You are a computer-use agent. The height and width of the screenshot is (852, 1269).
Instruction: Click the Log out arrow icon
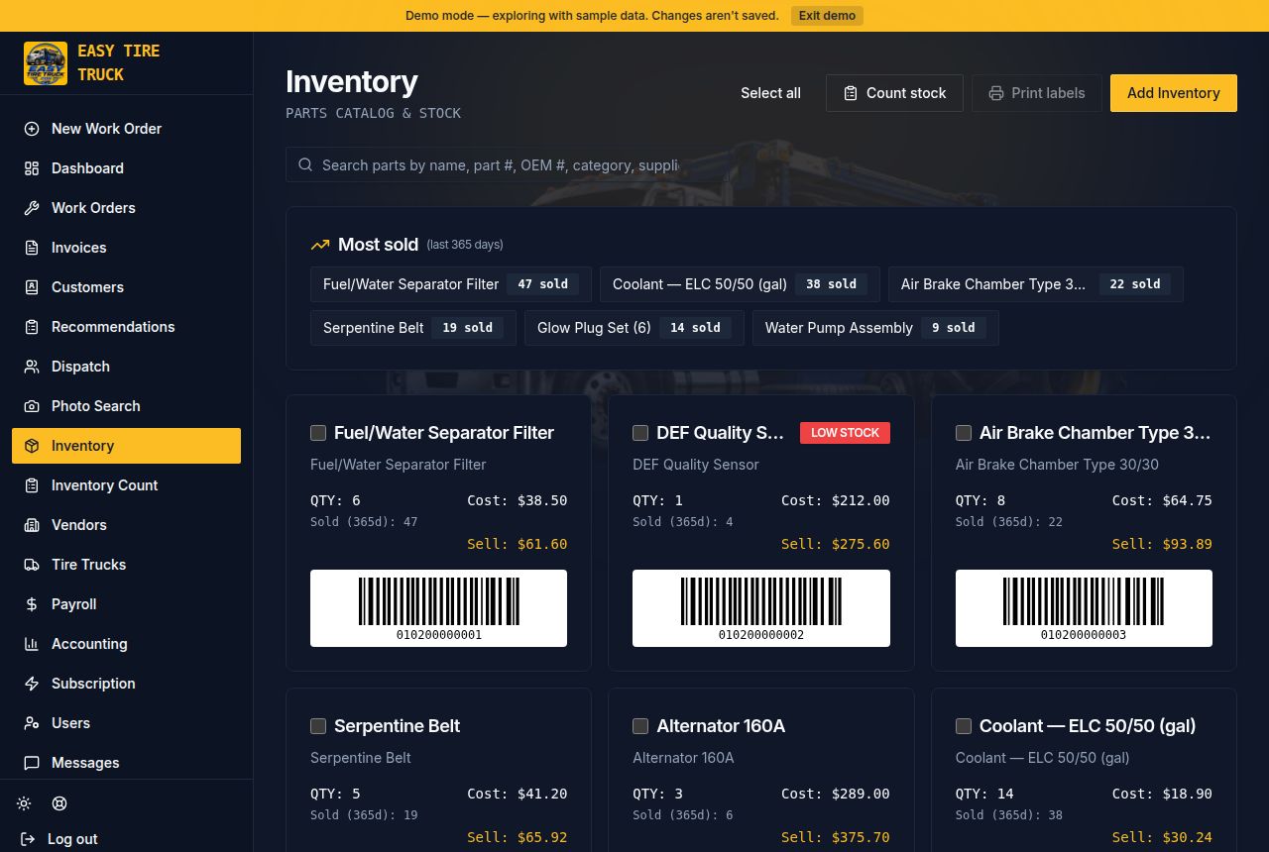(28, 839)
